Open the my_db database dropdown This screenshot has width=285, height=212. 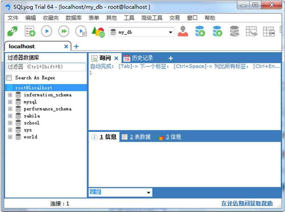click(170, 32)
